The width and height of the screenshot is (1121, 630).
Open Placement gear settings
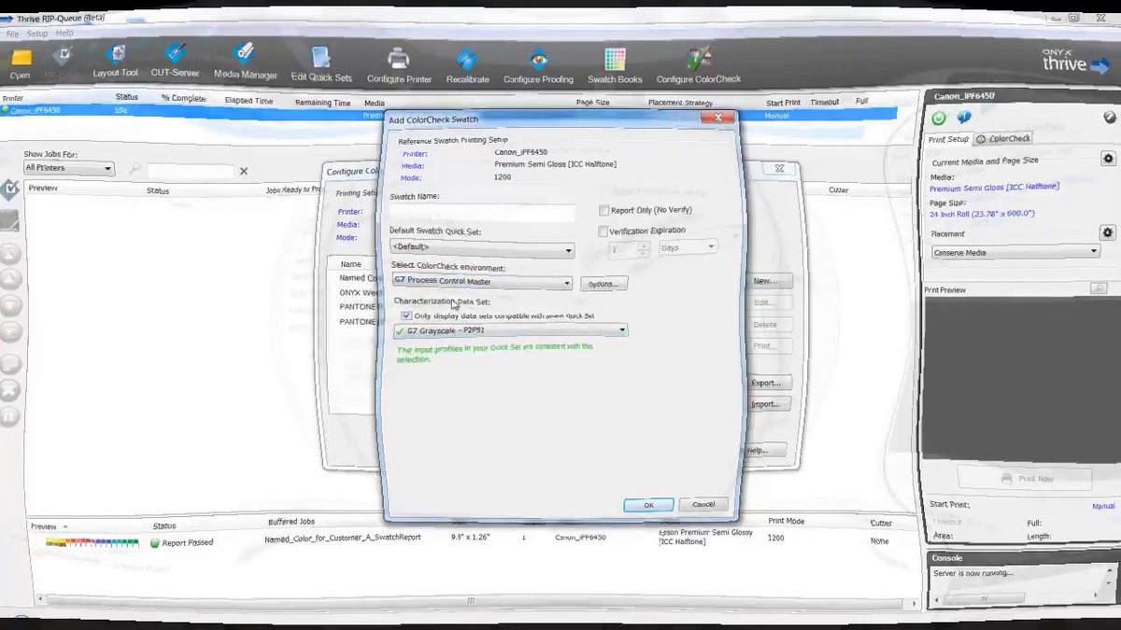pos(1108,232)
